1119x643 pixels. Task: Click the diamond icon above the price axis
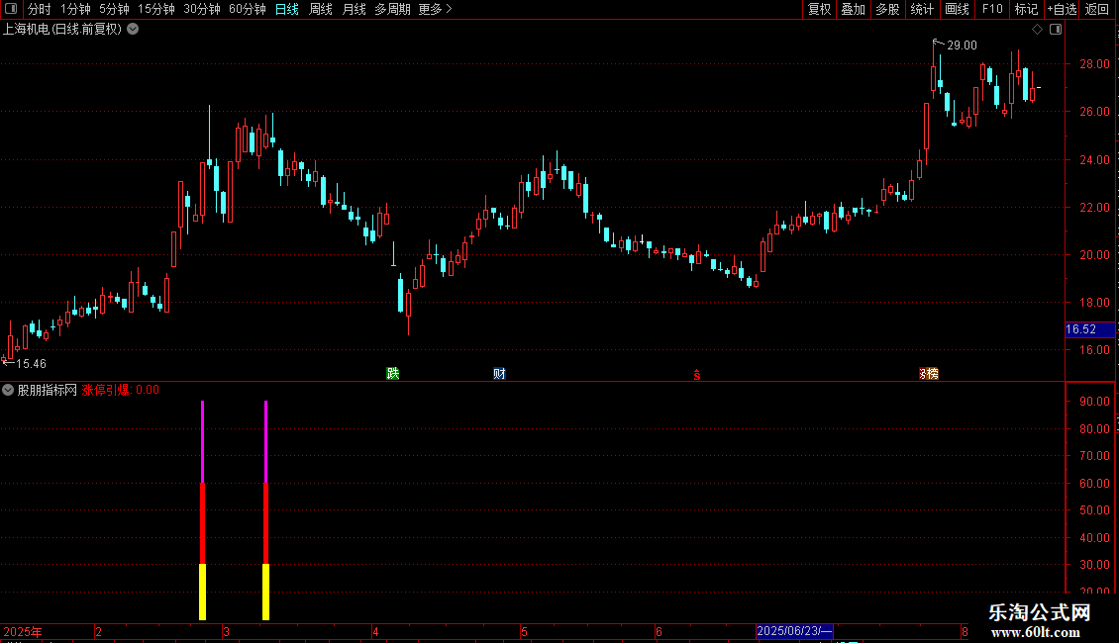[1037, 30]
